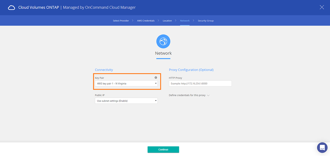Switch to the Location step
This screenshot has width=330, height=156.
167,21
